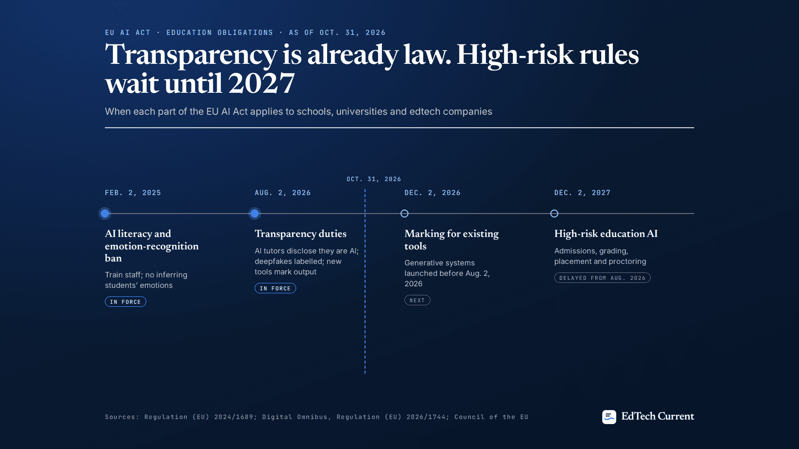Image resolution: width=799 pixels, height=449 pixels.
Task: Click the Dec. 2, 2027 hollow timeline marker
Action: tap(554, 214)
